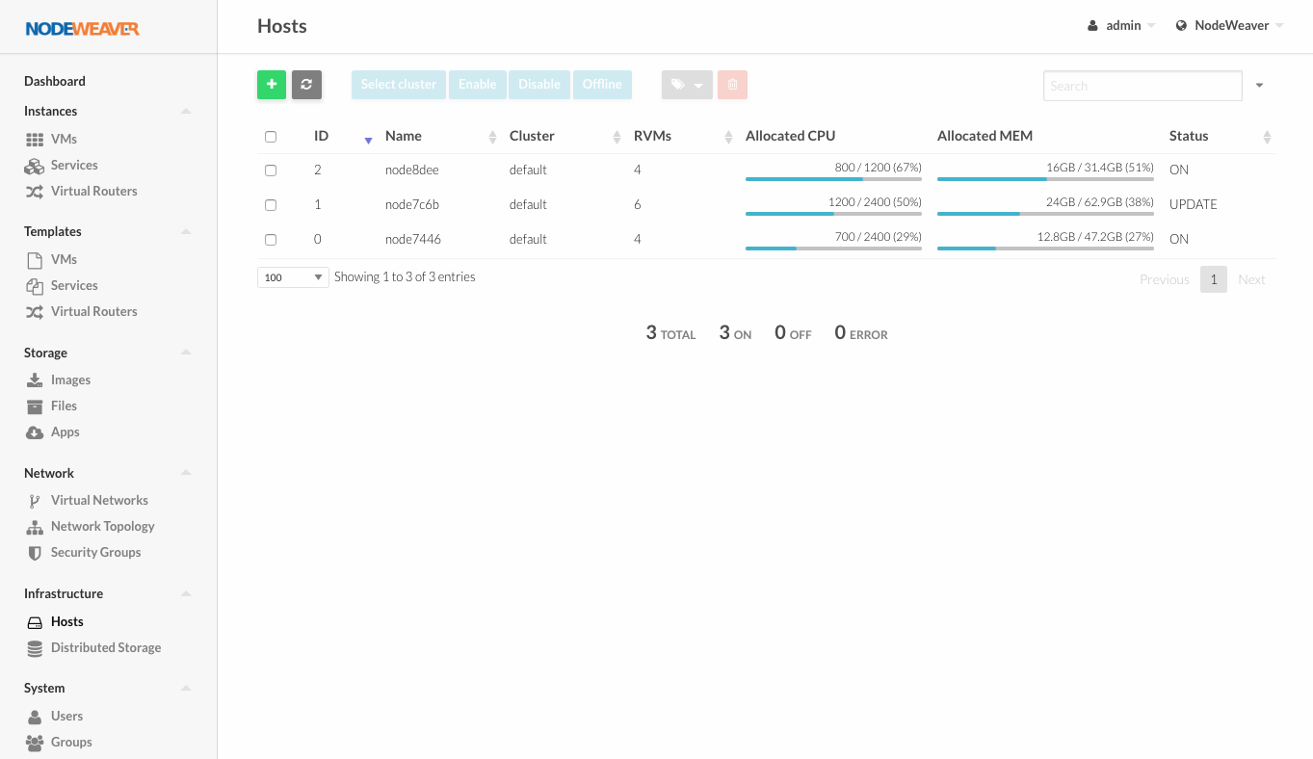Viewport: 1313px width, 759px height.
Task: Click the Network Topology sitemap icon
Action: (x=35, y=527)
